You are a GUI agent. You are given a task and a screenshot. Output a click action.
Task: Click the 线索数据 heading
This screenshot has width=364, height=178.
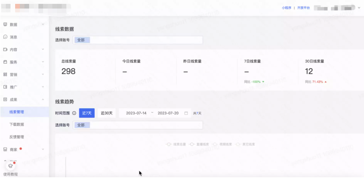(x=64, y=29)
